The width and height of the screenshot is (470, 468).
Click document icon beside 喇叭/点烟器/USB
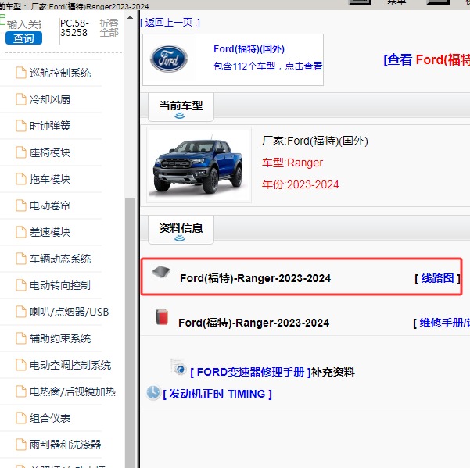tap(20, 312)
